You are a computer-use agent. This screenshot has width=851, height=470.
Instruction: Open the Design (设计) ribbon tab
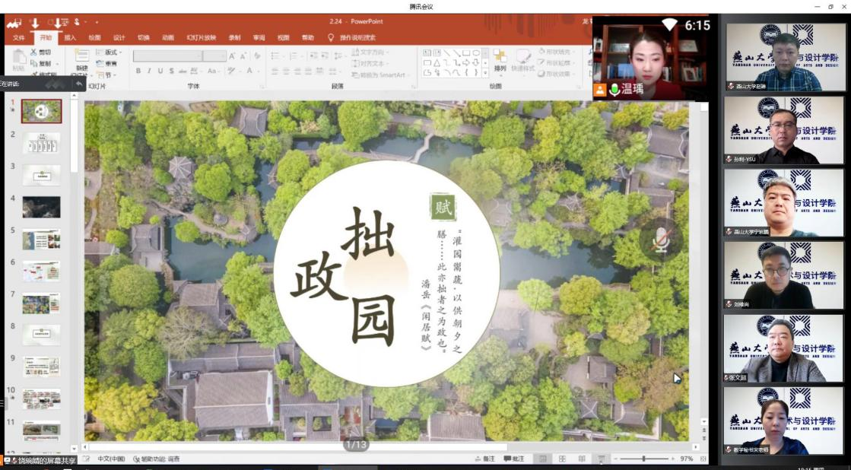click(119, 37)
